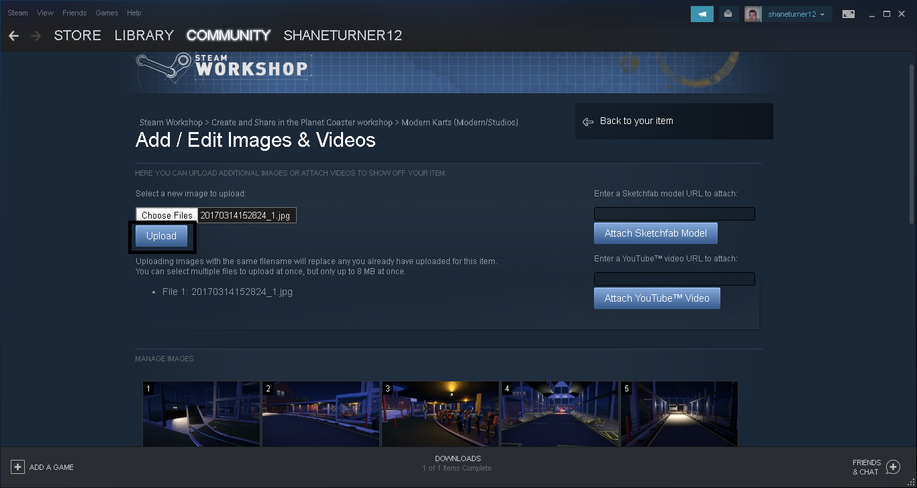Image resolution: width=917 pixels, height=488 pixels.
Task: Click Attach Sketchfab Model button
Action: (x=656, y=233)
